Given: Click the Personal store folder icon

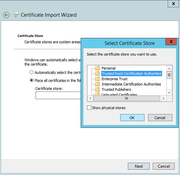Looking at the screenshot, I should click(97, 68).
